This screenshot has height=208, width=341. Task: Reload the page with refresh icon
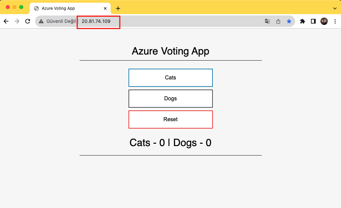click(x=28, y=21)
